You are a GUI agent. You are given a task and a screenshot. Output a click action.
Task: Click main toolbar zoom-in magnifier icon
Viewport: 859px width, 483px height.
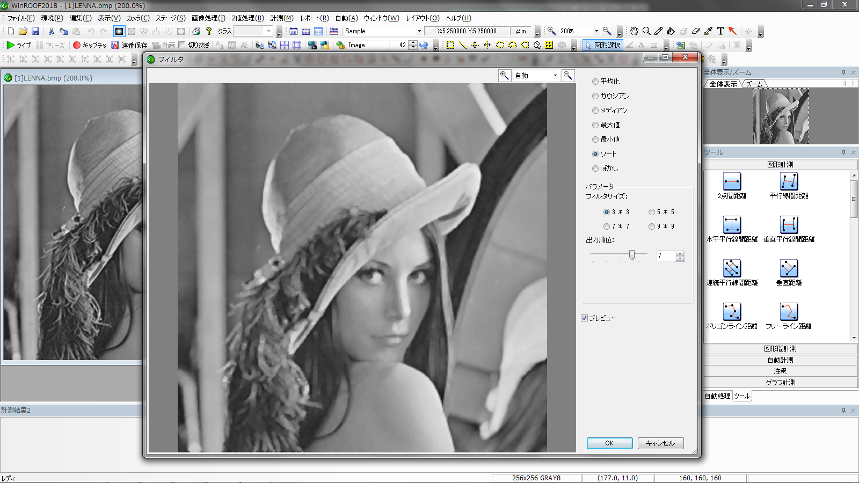point(551,31)
